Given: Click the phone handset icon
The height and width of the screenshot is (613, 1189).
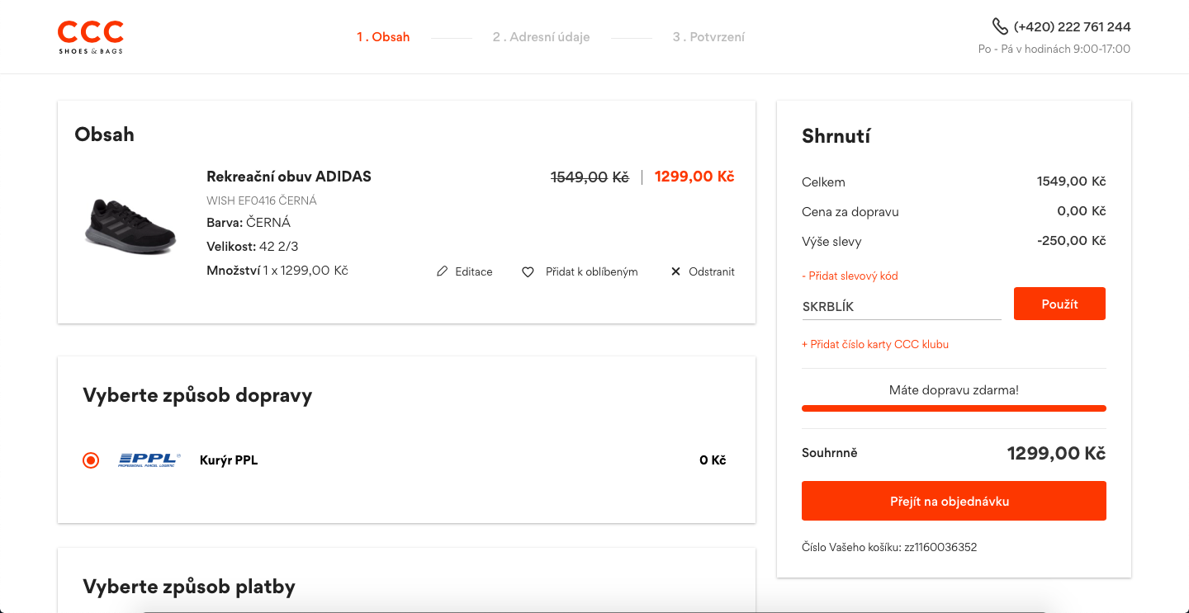Looking at the screenshot, I should click(x=1000, y=26).
